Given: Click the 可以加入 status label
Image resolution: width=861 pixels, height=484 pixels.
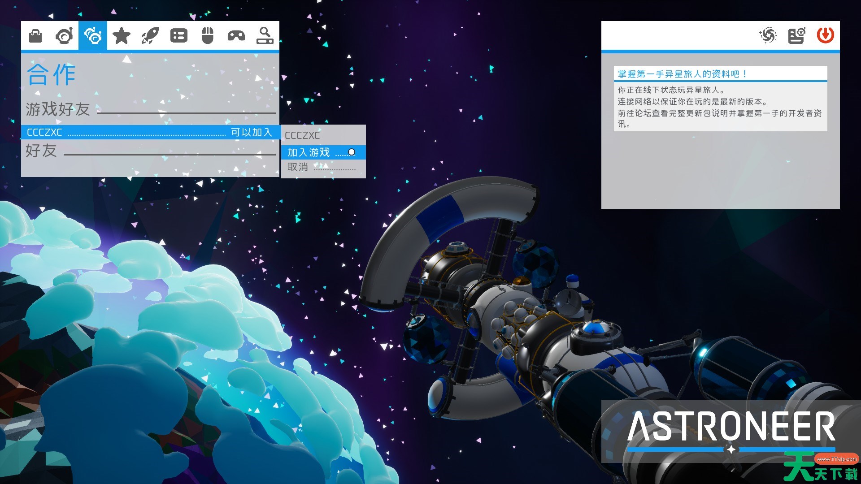Looking at the screenshot, I should pyautogui.click(x=251, y=132).
